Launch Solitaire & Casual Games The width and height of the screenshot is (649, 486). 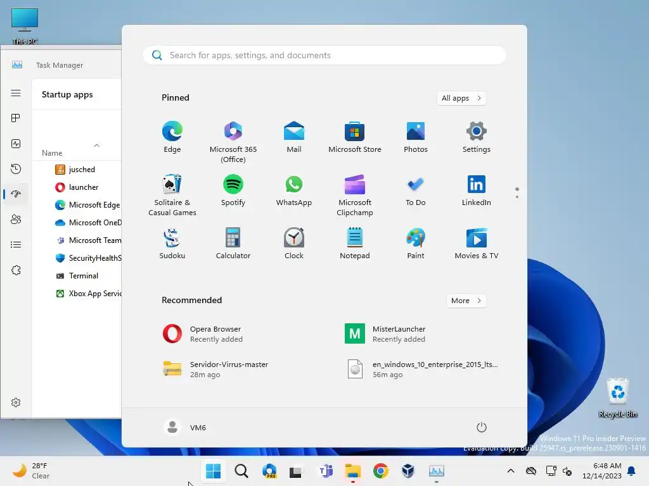coord(172,196)
